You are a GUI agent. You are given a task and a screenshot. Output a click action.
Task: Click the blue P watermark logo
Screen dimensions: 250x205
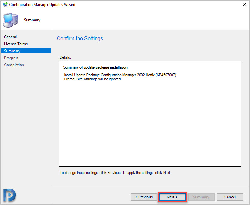[9, 195]
